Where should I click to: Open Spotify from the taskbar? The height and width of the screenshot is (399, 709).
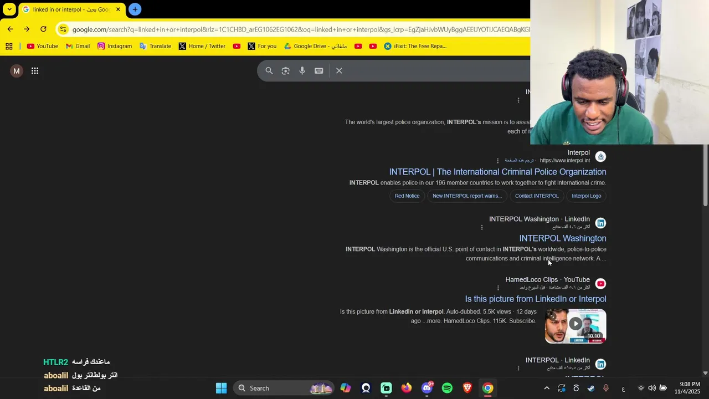[447, 388]
